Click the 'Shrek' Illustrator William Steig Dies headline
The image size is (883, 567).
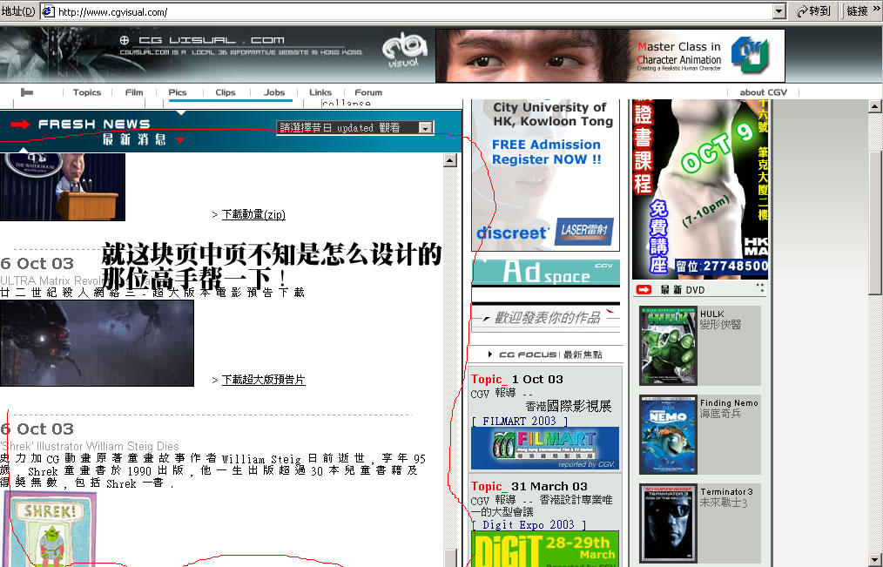(x=90, y=446)
